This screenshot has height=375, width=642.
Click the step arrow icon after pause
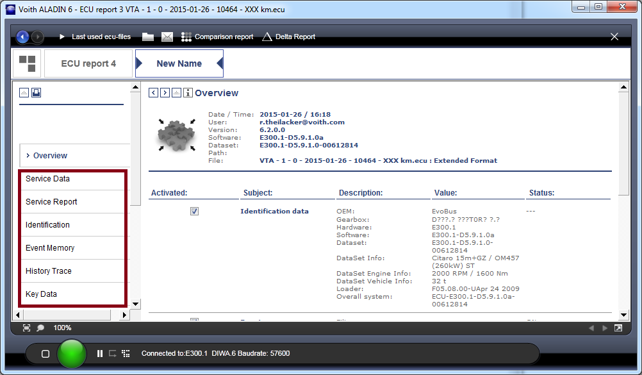click(x=113, y=353)
